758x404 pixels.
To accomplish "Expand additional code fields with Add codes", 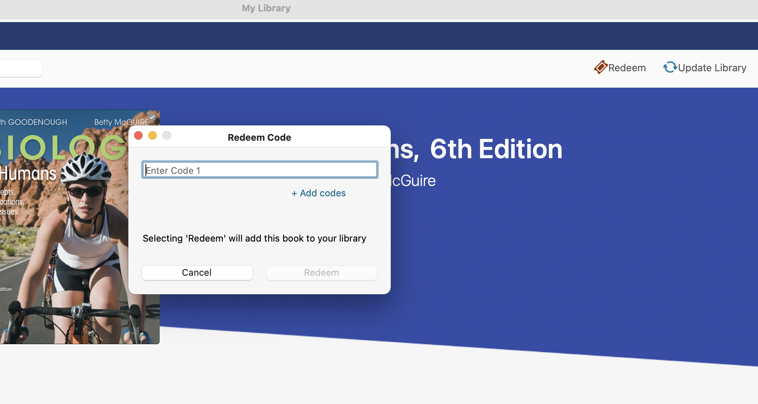I will 318,193.
